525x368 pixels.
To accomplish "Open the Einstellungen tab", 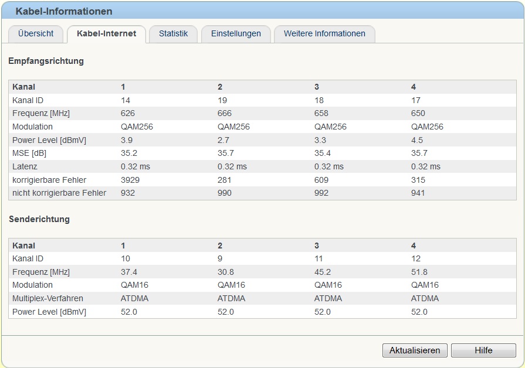I will [236, 34].
